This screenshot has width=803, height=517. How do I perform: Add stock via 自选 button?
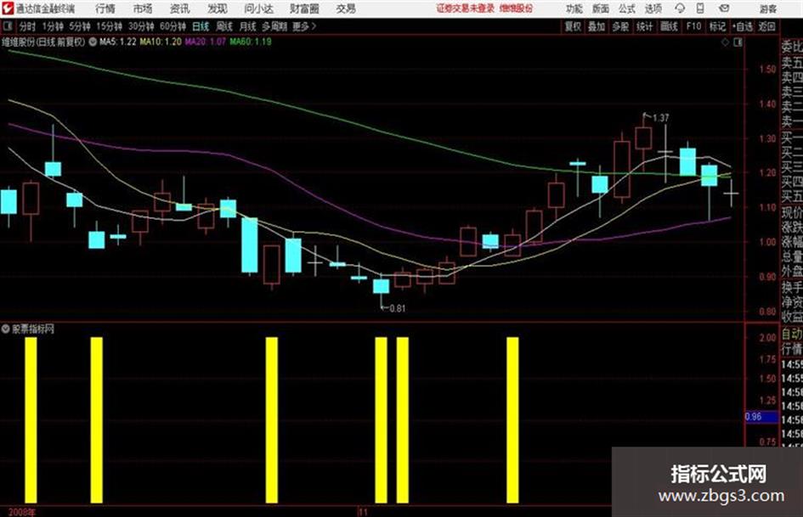pos(743,26)
